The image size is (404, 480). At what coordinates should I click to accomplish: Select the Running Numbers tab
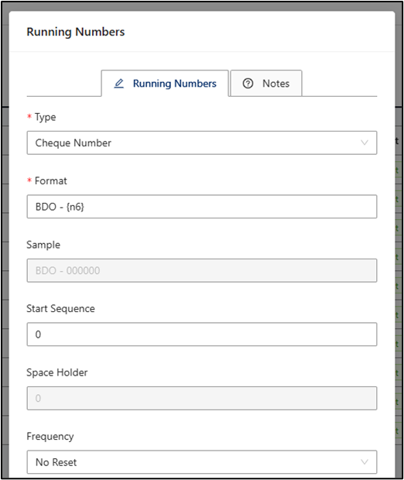click(x=165, y=84)
